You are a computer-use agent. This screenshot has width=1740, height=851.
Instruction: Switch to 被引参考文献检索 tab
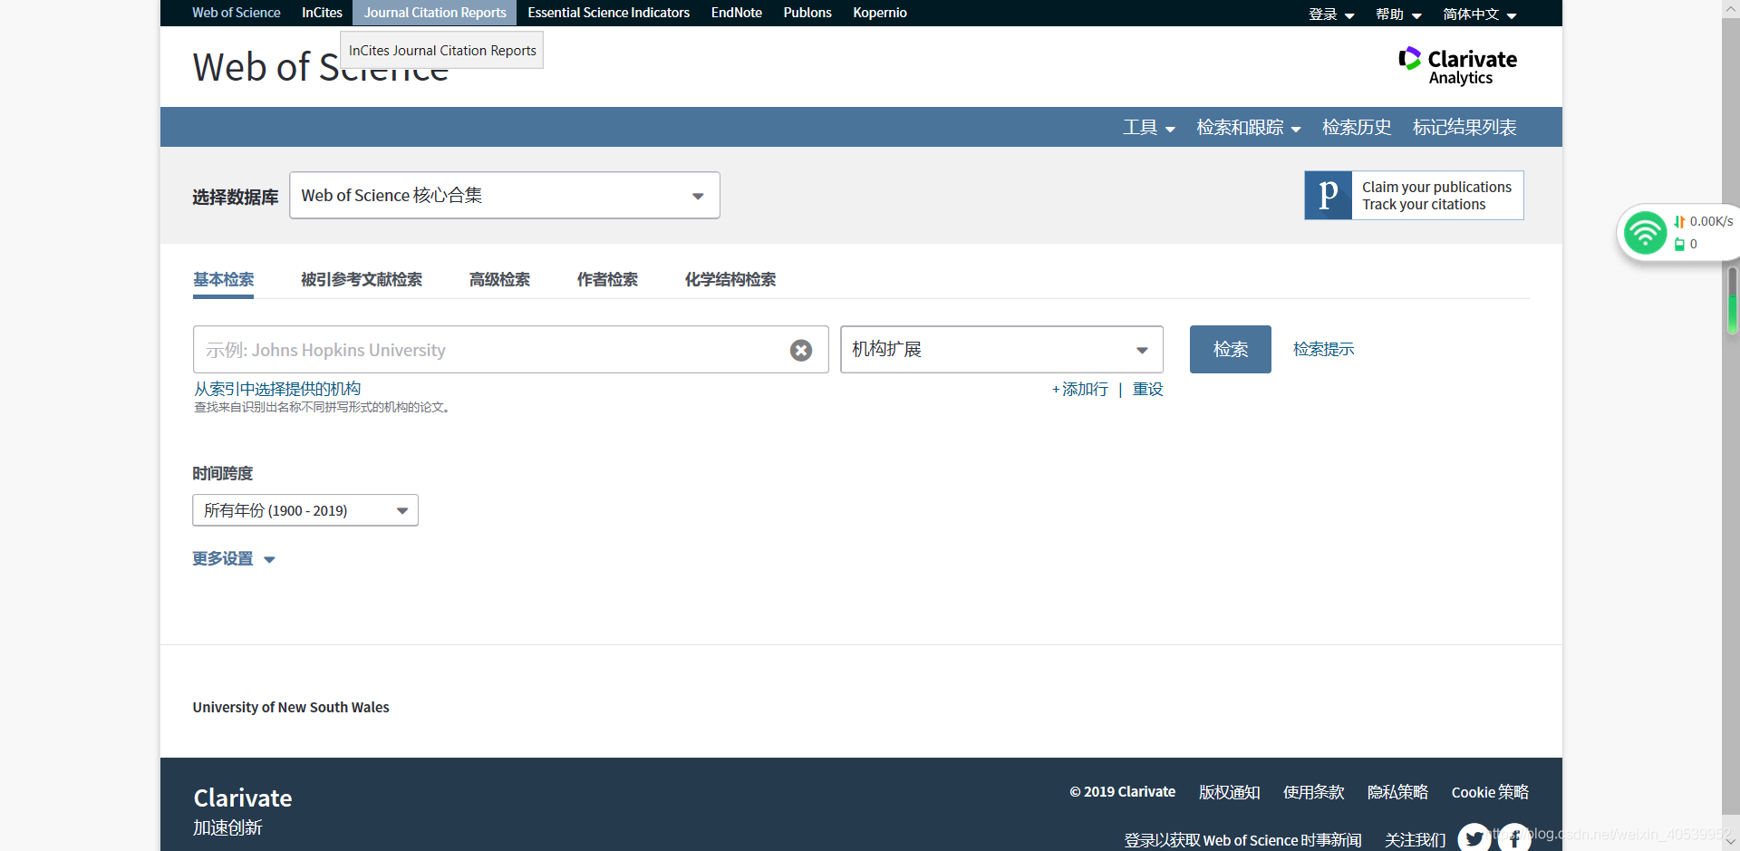click(362, 280)
